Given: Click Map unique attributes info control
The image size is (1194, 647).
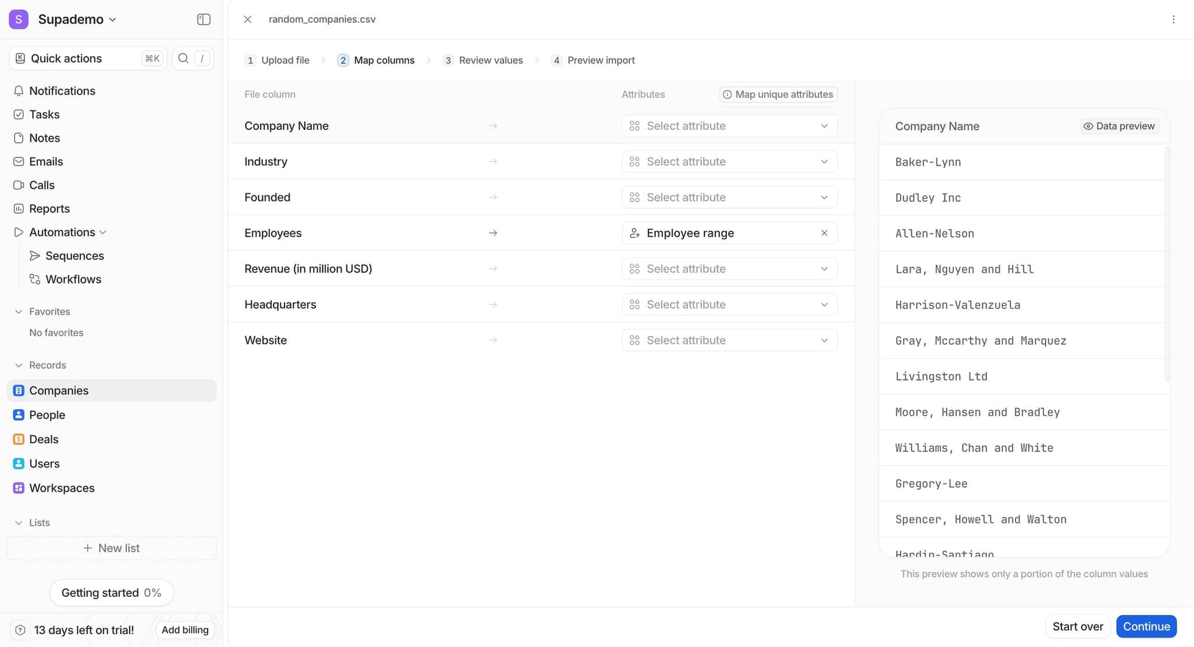Looking at the screenshot, I should (x=778, y=94).
